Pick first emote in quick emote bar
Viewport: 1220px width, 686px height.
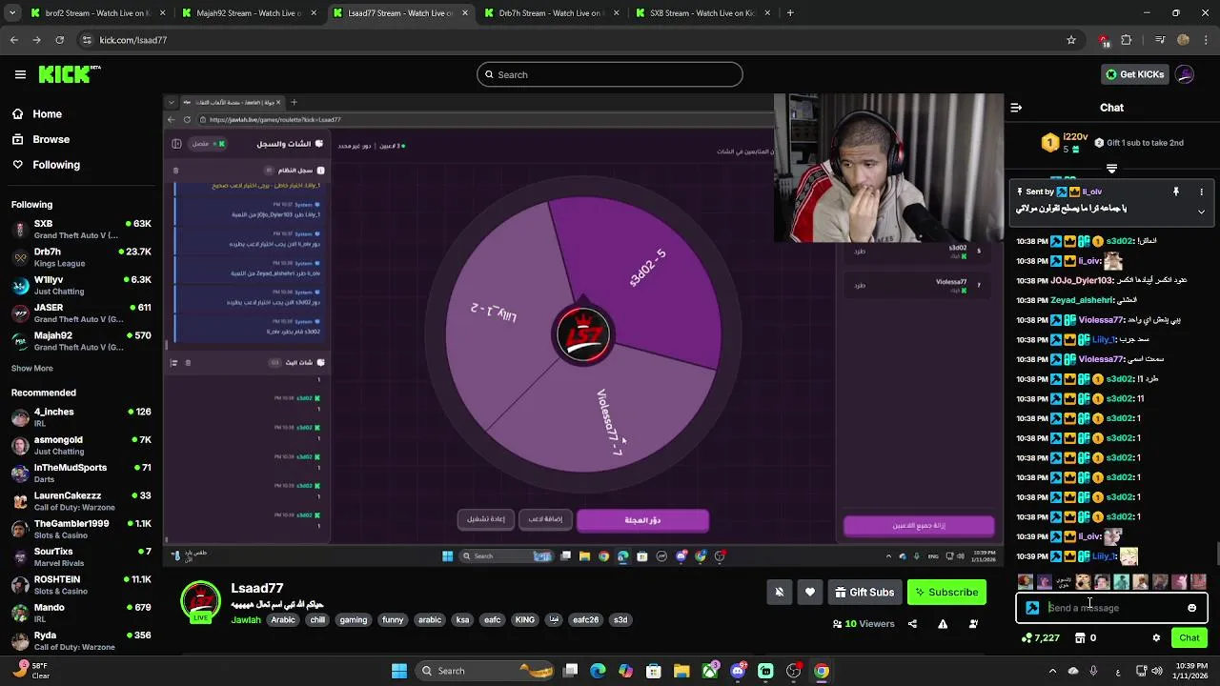pyautogui.click(x=1026, y=581)
